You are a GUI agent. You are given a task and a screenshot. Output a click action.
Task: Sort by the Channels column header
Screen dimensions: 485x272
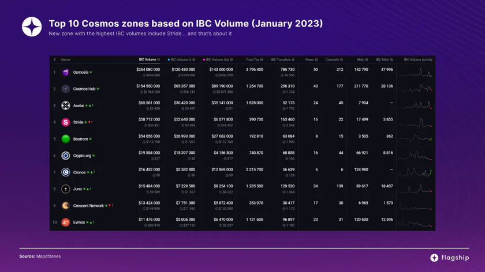click(332, 59)
